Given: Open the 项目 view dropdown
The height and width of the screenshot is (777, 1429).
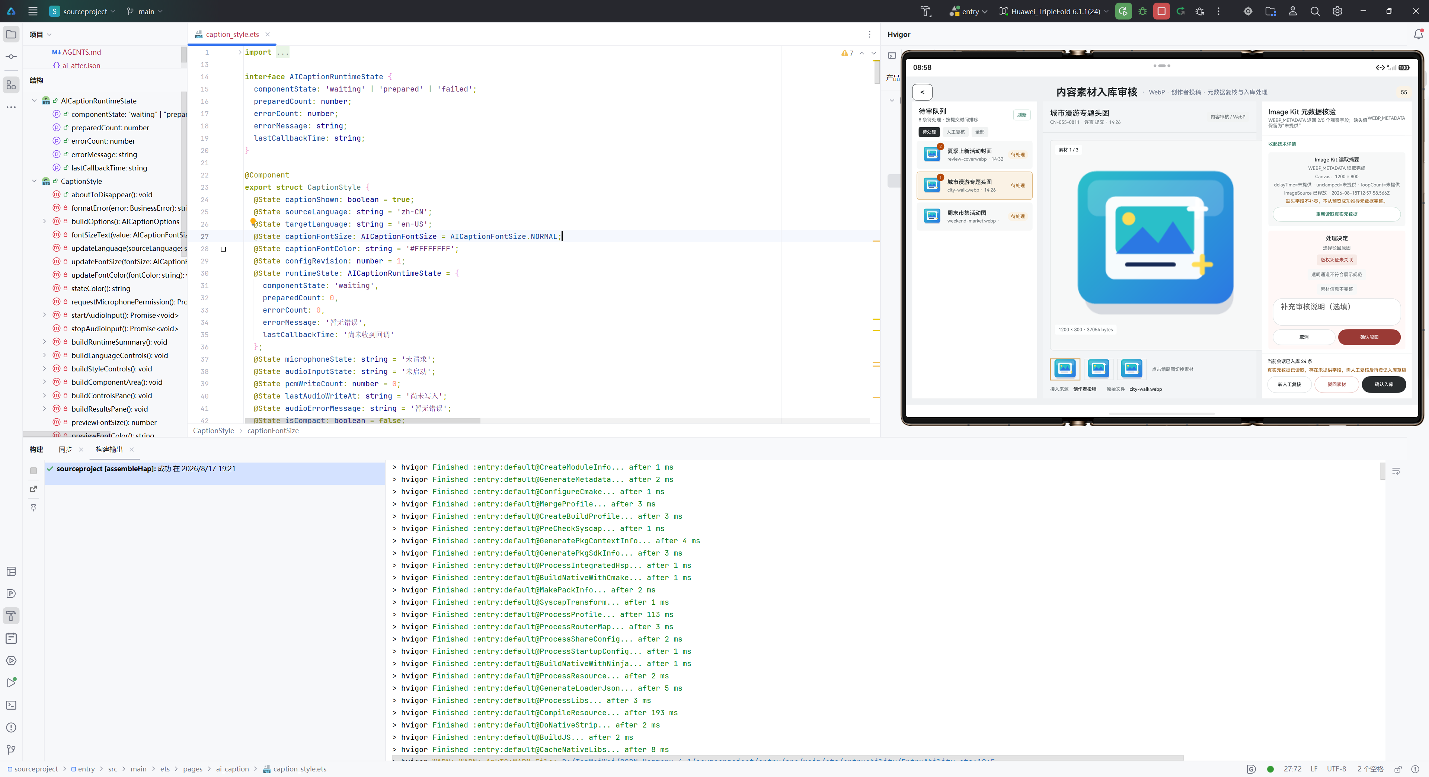Looking at the screenshot, I should coord(41,34).
